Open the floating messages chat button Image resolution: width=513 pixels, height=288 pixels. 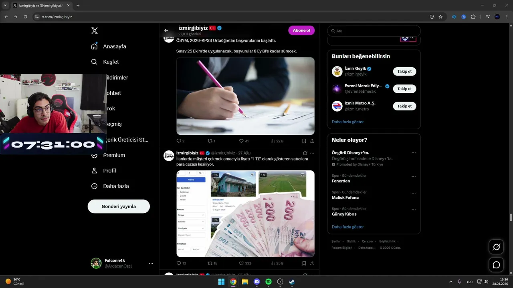(x=496, y=265)
